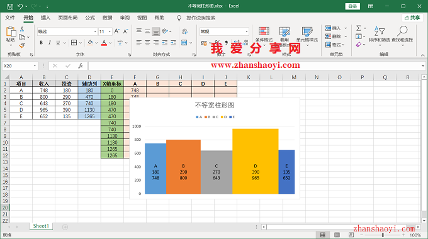Viewport: 428px width, 239px height.
Task: Expand the Name Box dropdown arrow
Action: click(35, 66)
